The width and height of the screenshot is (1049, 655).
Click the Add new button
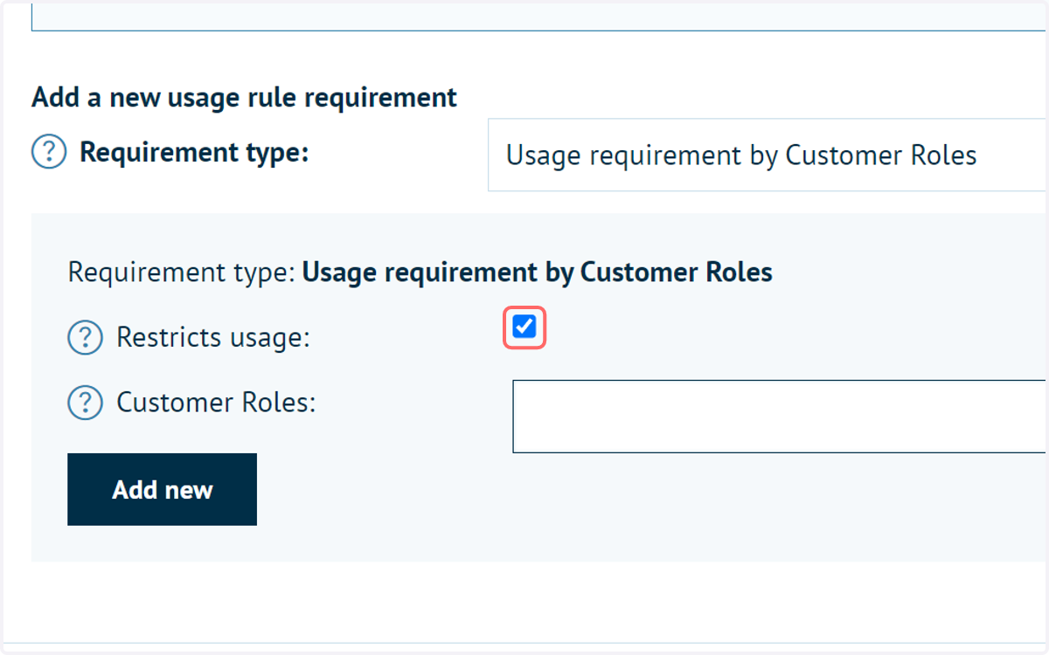pyautogui.click(x=162, y=489)
